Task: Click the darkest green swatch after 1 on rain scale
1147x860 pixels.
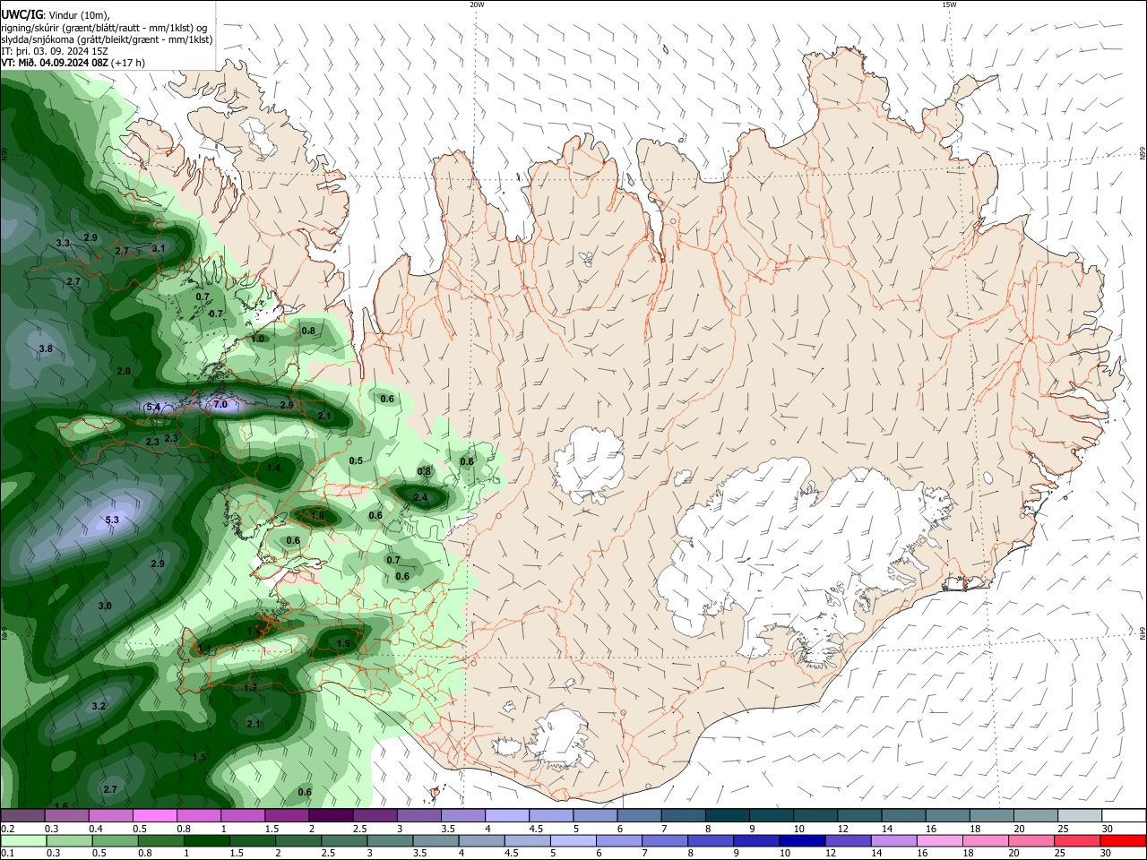Action: click(x=206, y=840)
